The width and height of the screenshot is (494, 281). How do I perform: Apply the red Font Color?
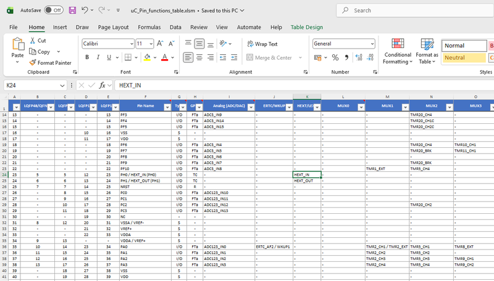coord(164,57)
